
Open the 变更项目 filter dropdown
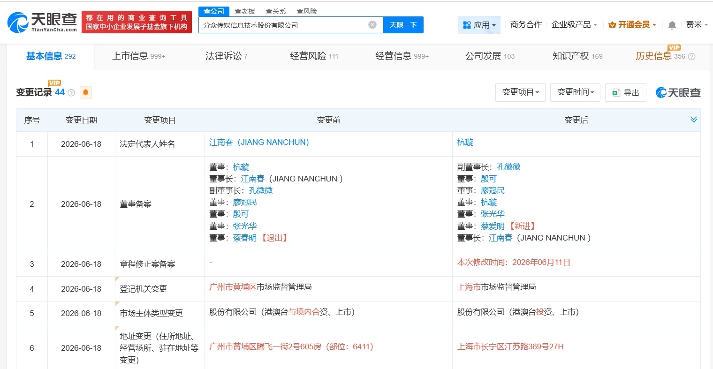click(x=520, y=92)
